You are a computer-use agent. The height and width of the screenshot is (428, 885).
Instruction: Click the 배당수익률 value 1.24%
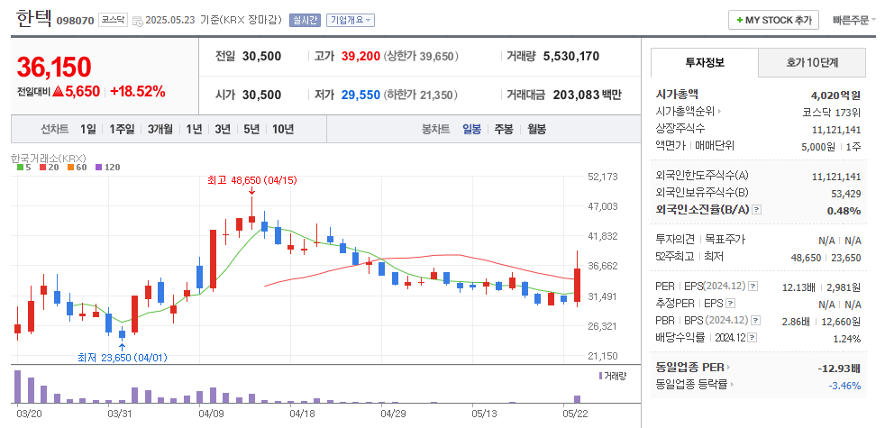tap(846, 339)
